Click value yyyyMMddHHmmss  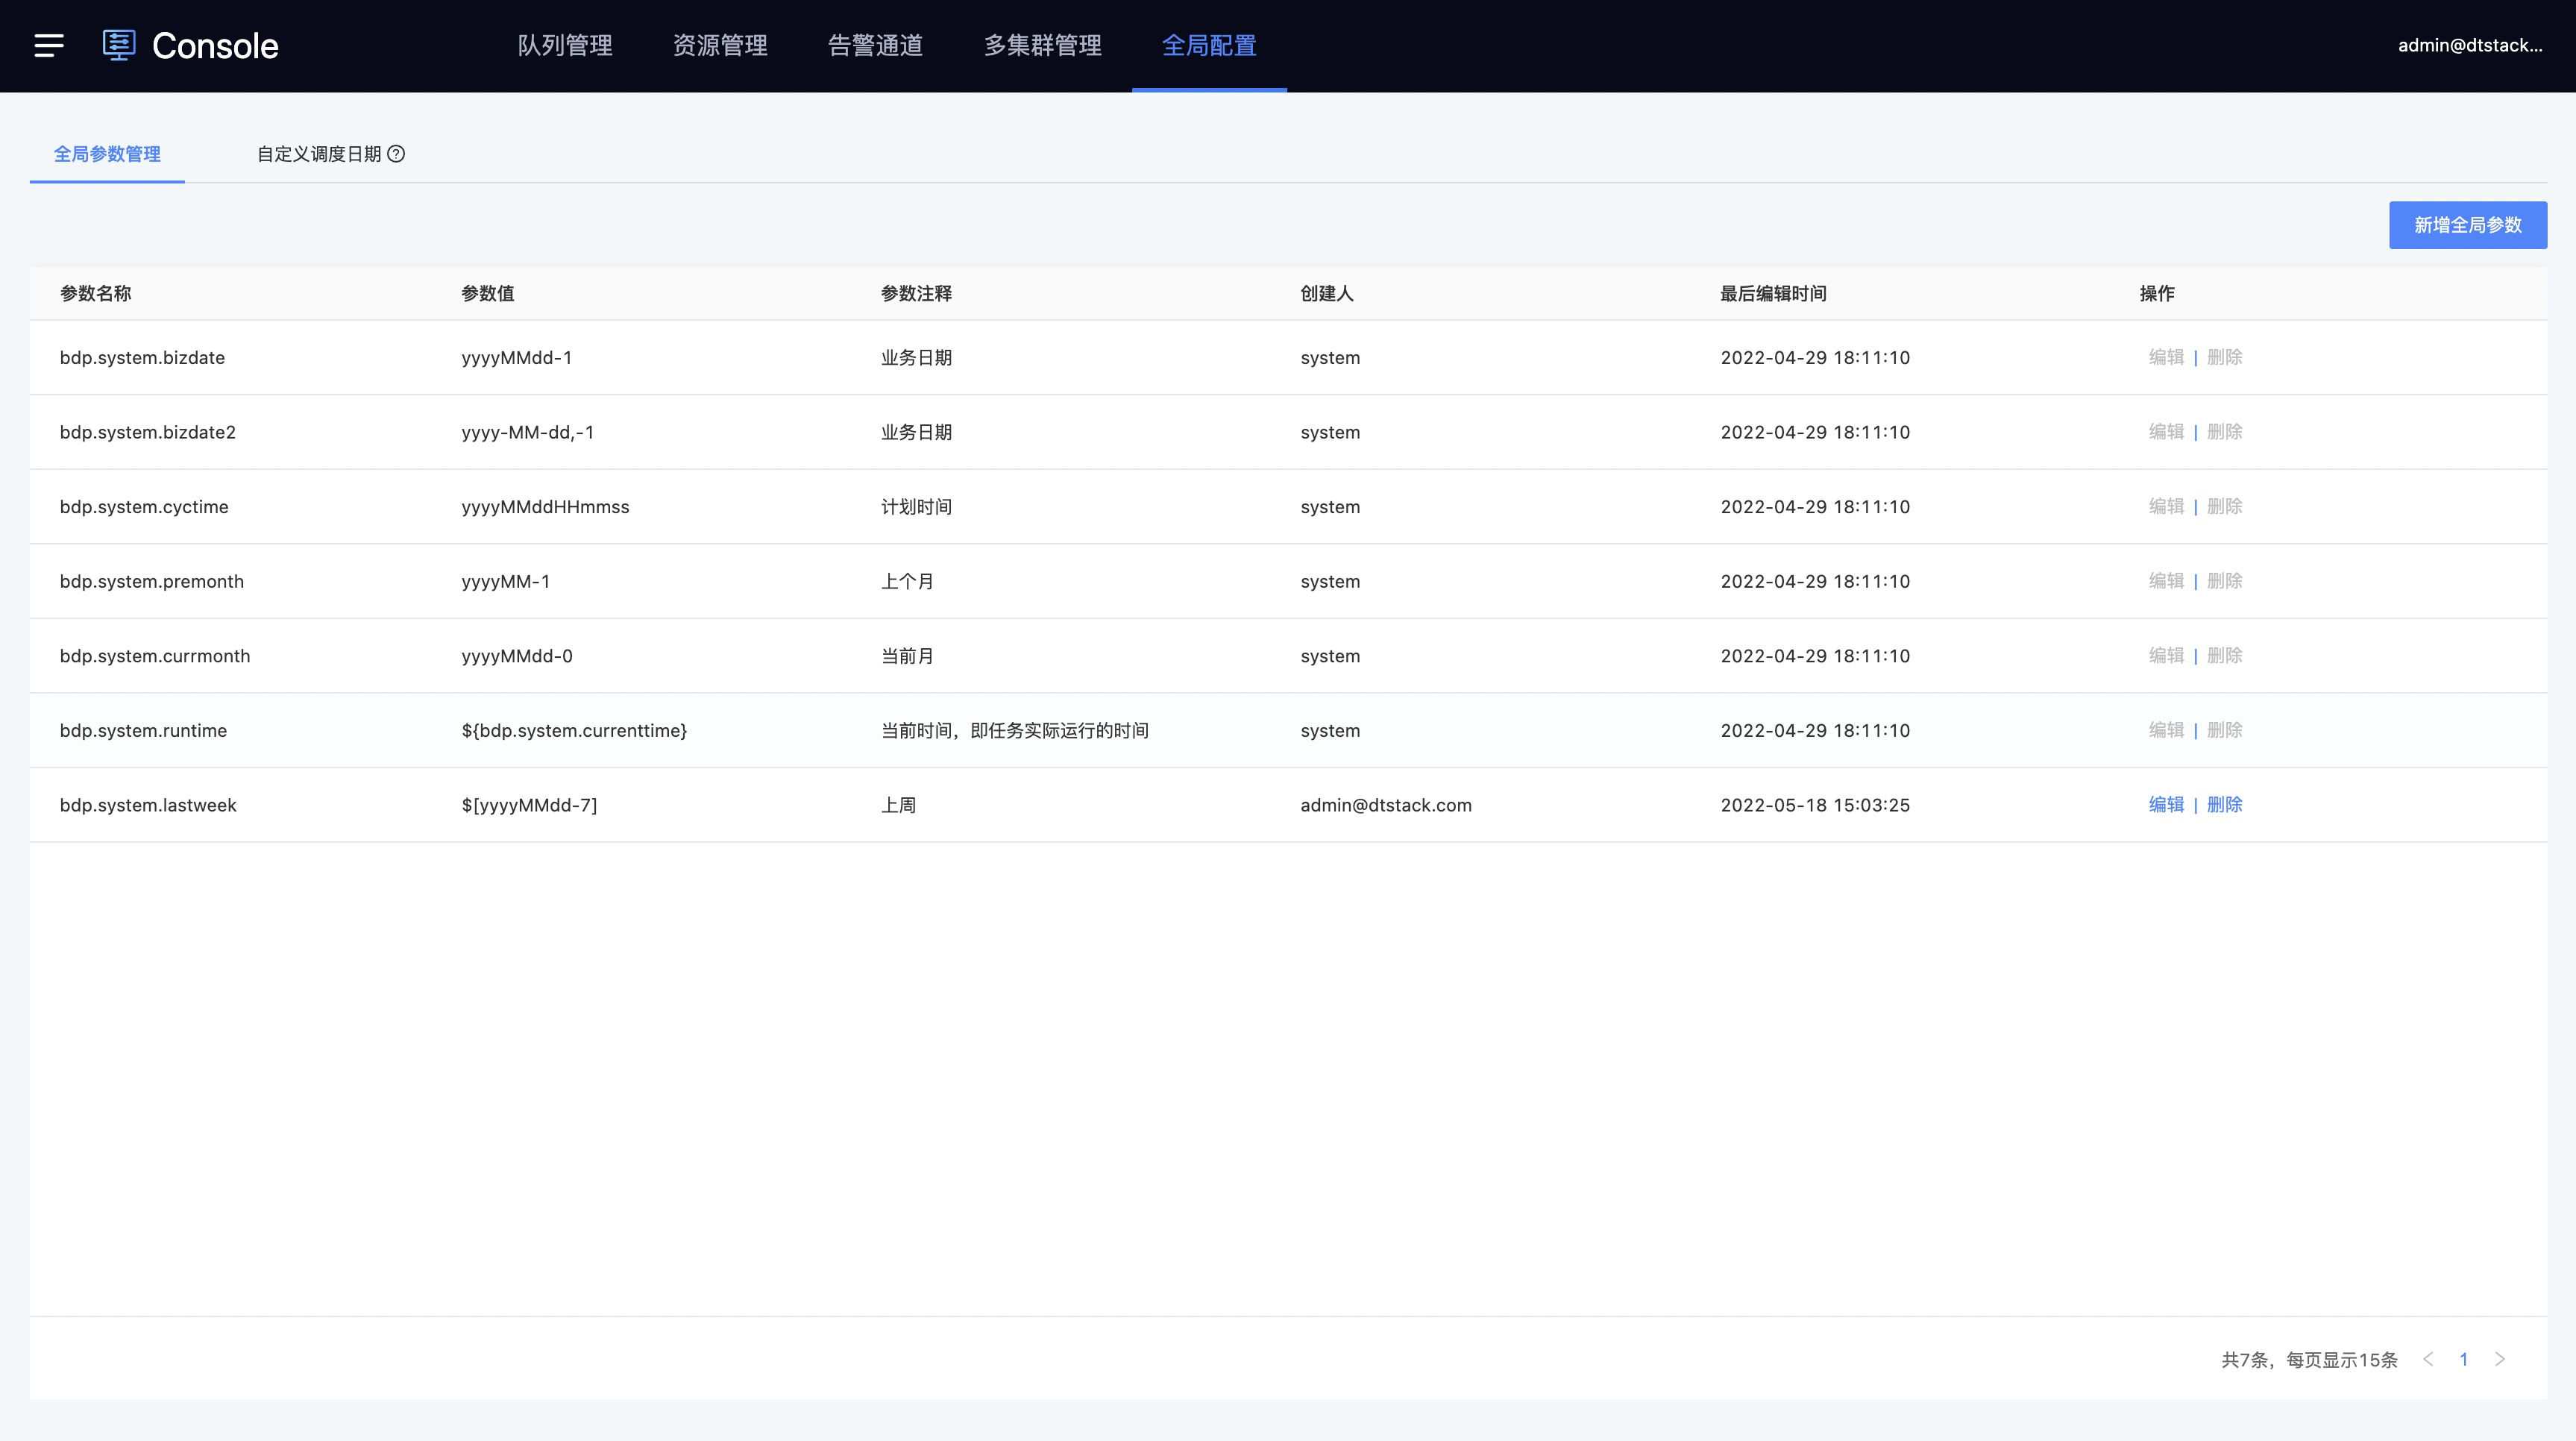[x=545, y=507]
